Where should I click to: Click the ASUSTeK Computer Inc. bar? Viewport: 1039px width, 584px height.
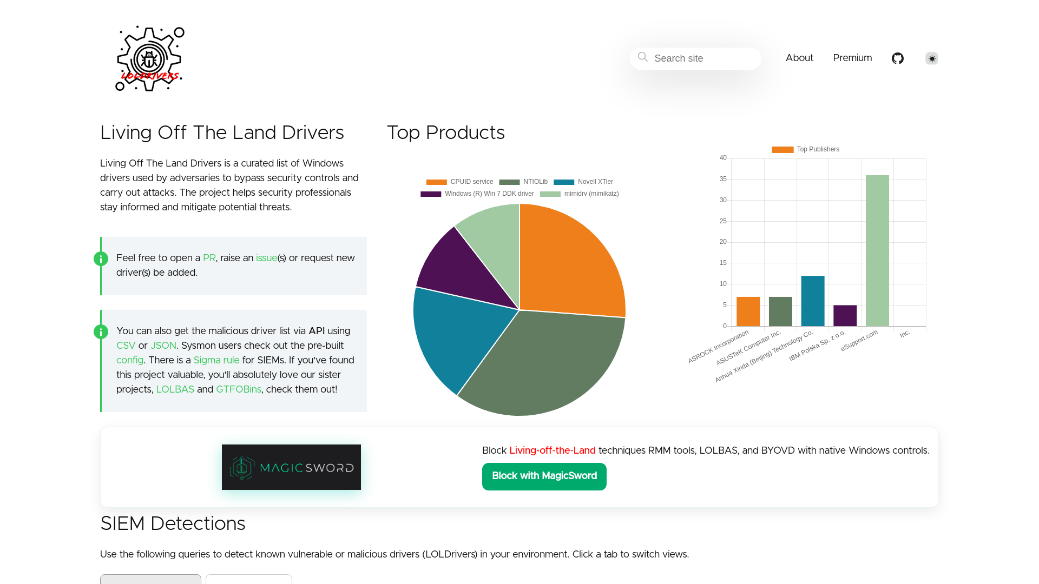[x=780, y=311]
